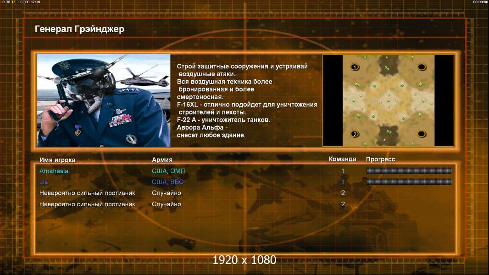This screenshot has height=275, width=489.
Task: Click the desert map preview thumbnail
Action: (388, 100)
